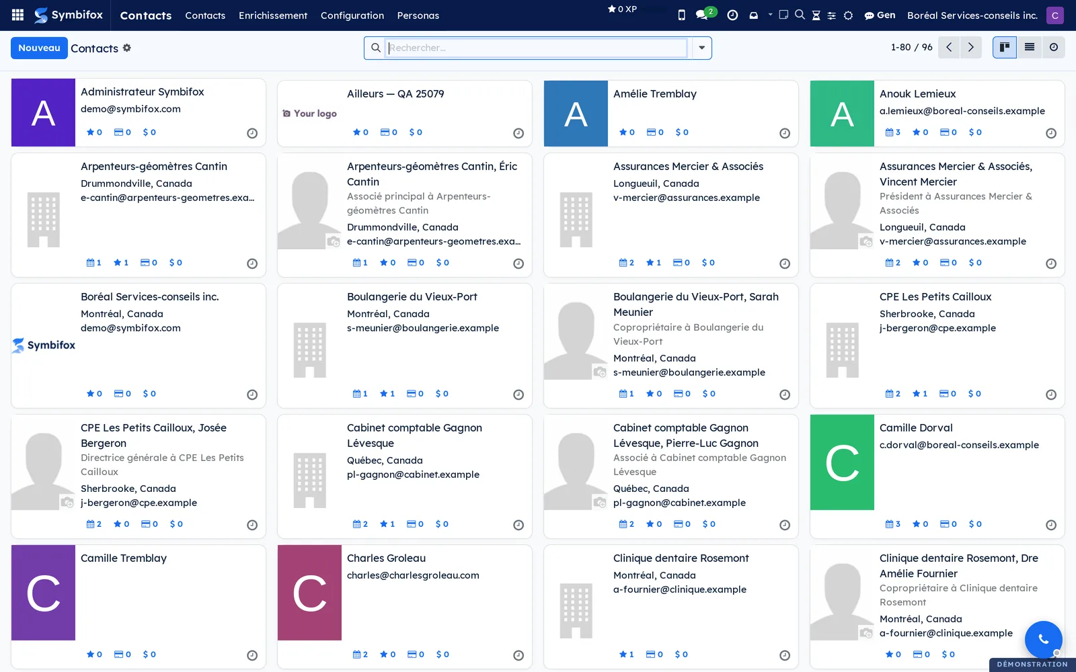This screenshot has width=1076, height=672.
Task: Click the Symbifox logo on Boréal Services-conseils card
Action: pyautogui.click(x=43, y=345)
